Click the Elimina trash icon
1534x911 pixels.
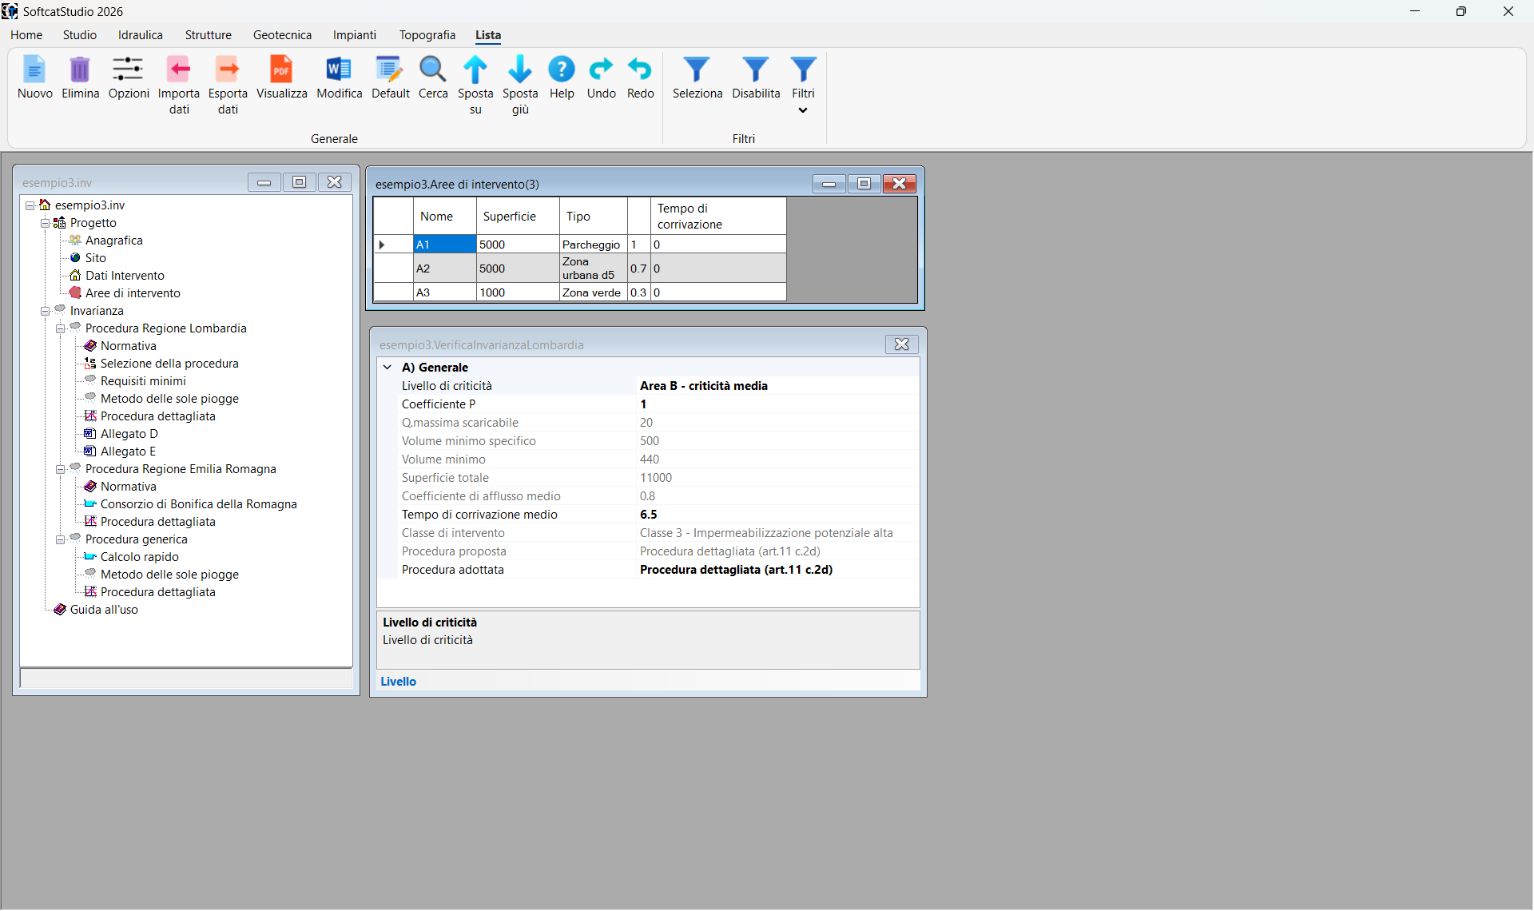tap(80, 70)
